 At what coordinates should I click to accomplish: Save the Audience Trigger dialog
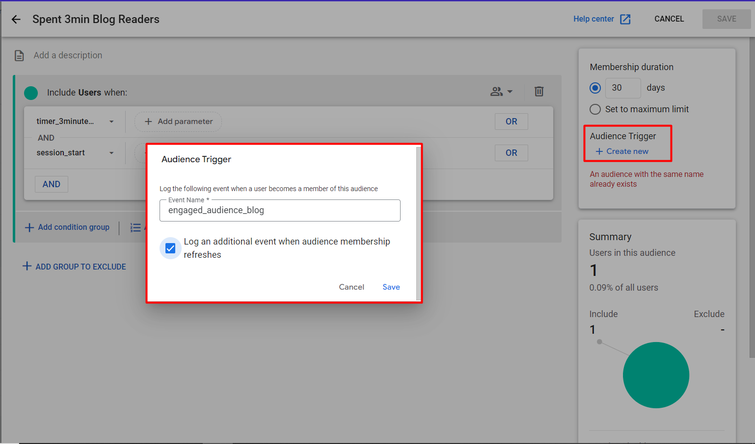pos(391,287)
